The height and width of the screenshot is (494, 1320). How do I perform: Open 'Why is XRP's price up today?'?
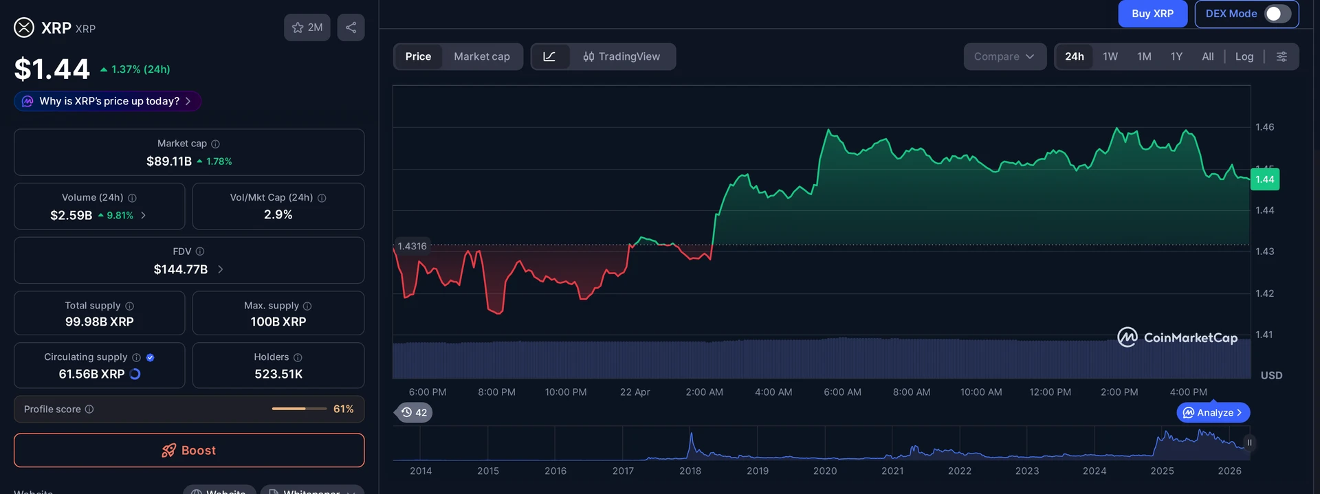pos(108,101)
